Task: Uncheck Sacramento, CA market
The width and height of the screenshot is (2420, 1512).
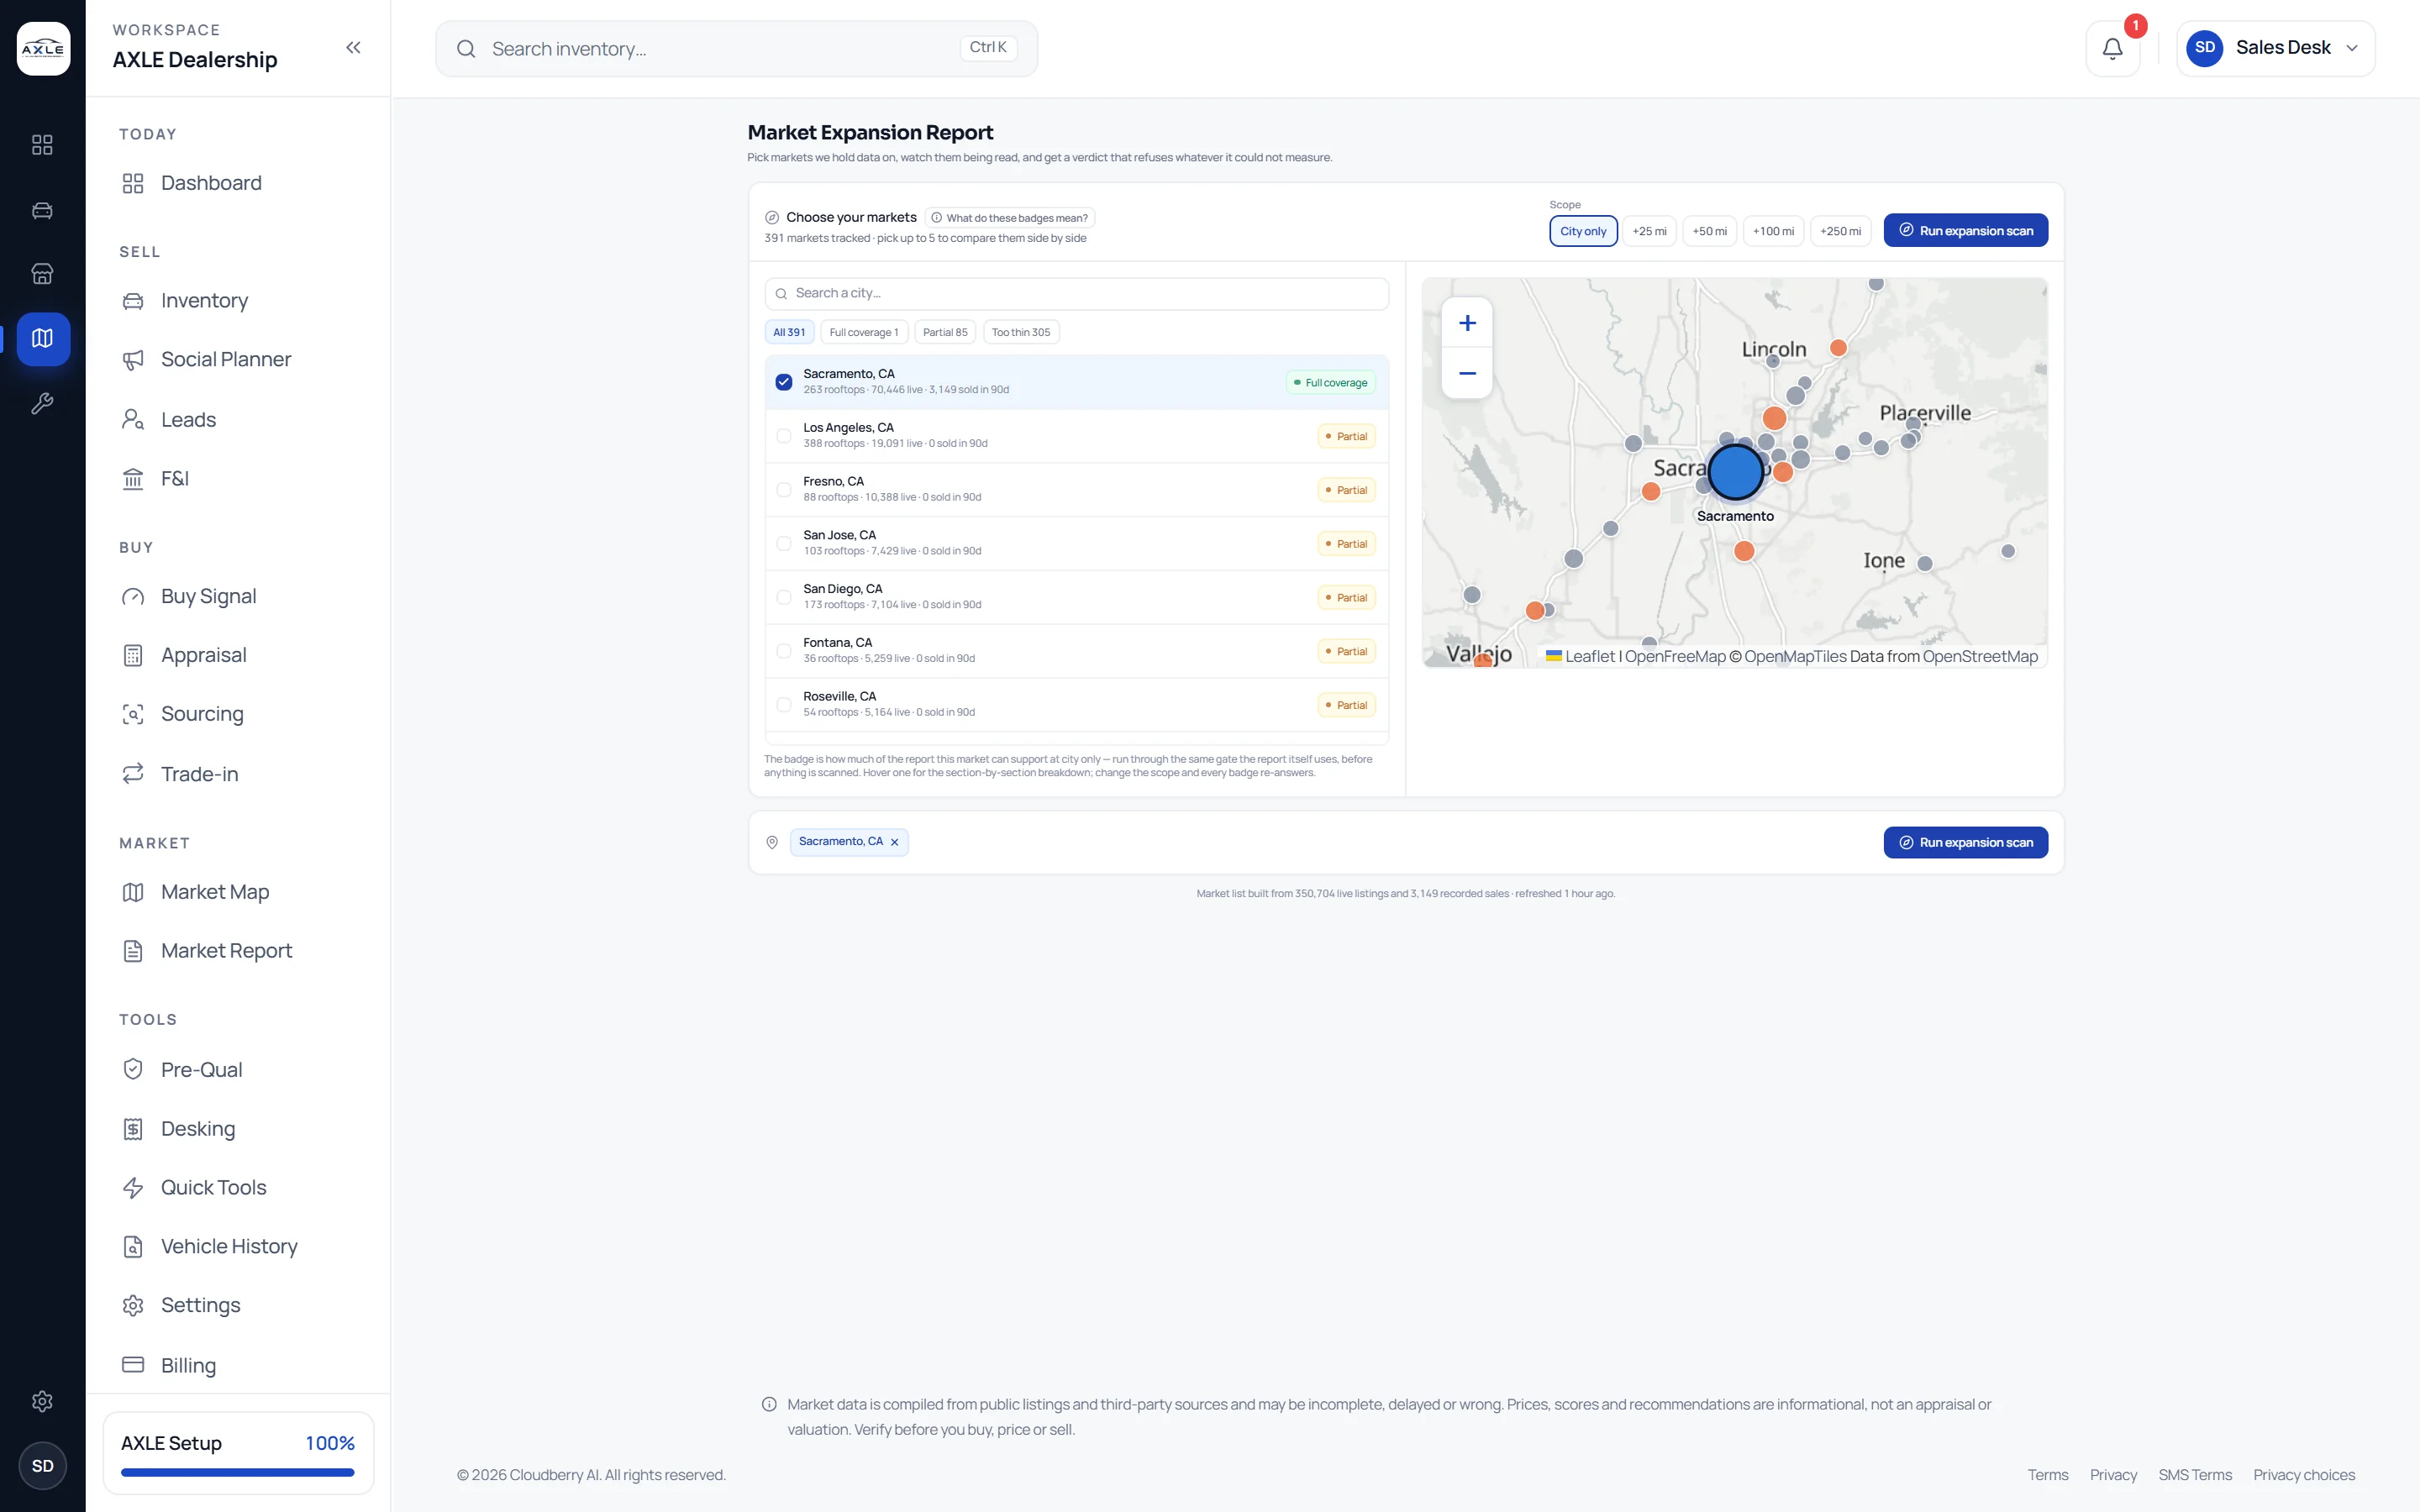Action: [x=784, y=382]
